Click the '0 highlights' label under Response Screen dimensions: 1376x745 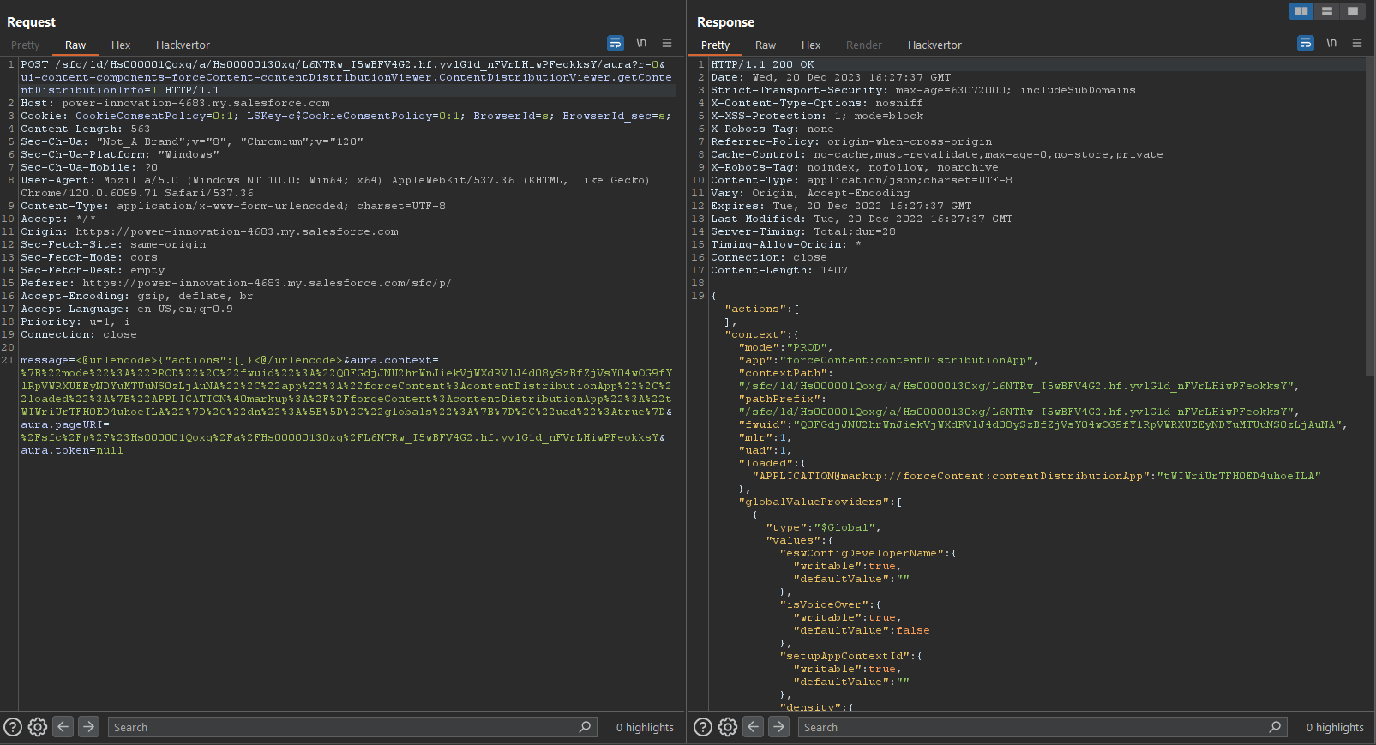click(x=1335, y=727)
